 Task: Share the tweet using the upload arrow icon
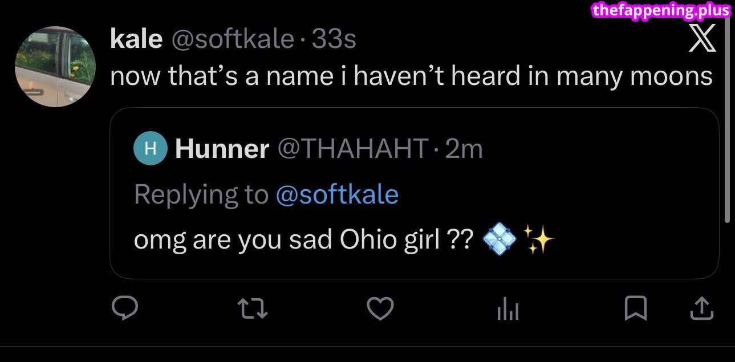pos(702,309)
